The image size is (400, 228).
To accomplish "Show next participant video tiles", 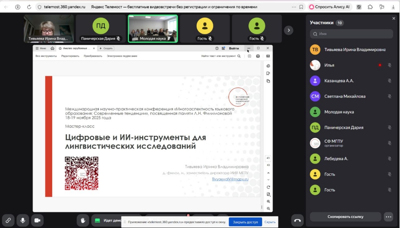I will (x=288, y=30).
